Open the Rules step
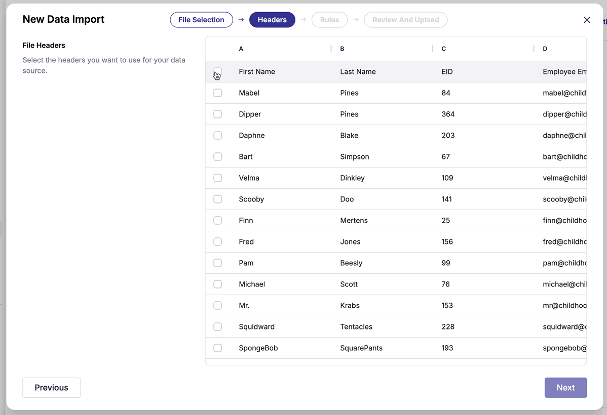607x415 pixels. [329, 20]
